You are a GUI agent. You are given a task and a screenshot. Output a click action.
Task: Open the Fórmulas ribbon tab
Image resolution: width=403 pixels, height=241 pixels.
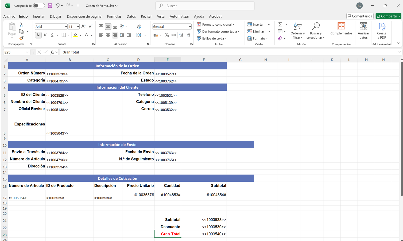(x=114, y=16)
